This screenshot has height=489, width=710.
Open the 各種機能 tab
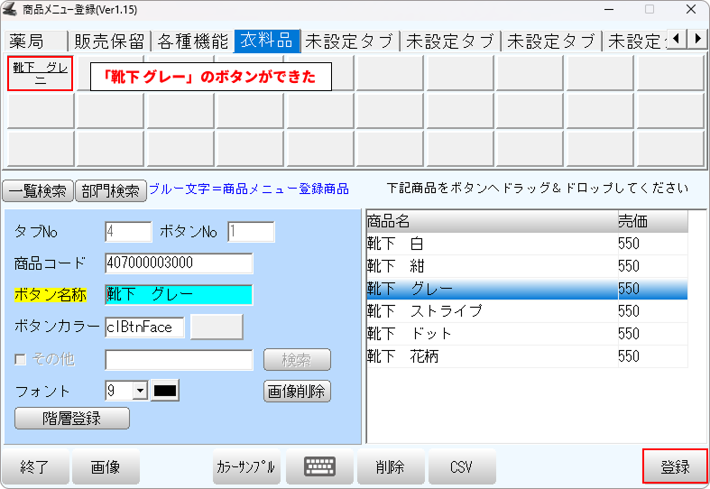tap(193, 41)
